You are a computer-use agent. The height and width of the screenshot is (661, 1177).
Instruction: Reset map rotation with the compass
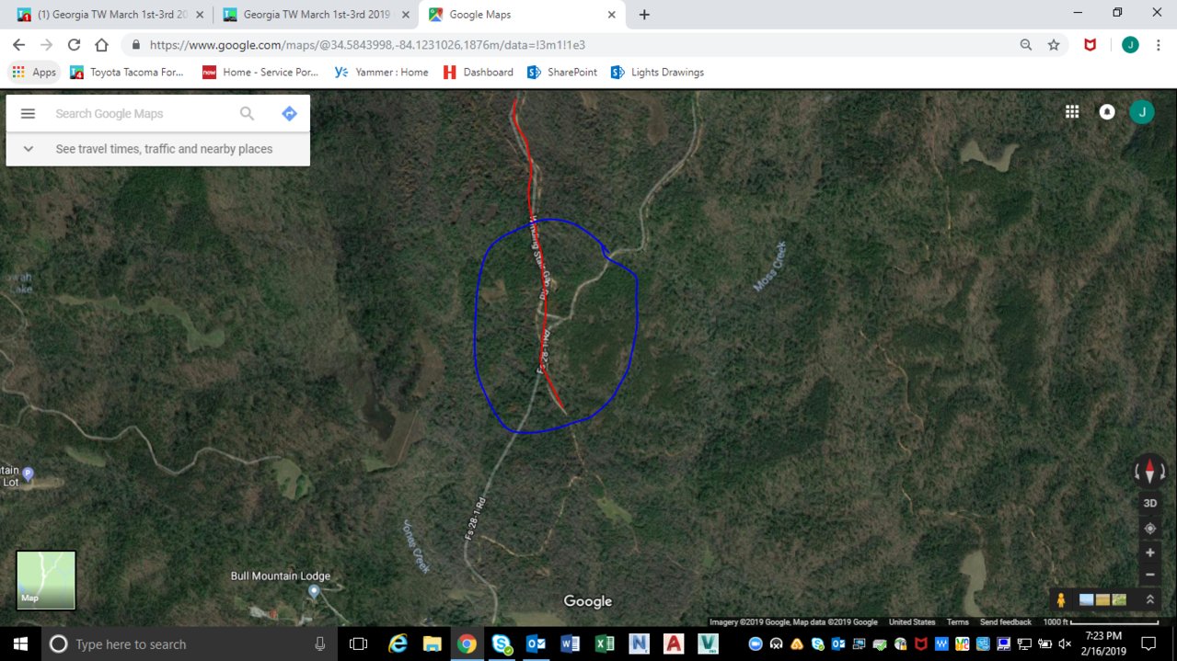tap(1149, 471)
